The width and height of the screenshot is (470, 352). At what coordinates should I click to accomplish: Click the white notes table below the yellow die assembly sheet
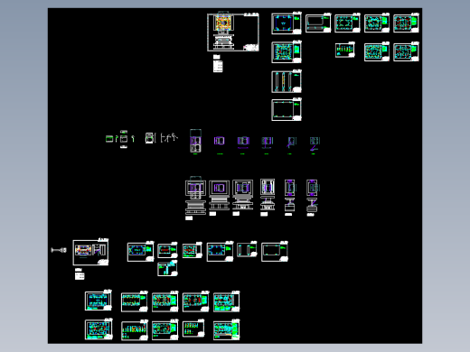218,66
